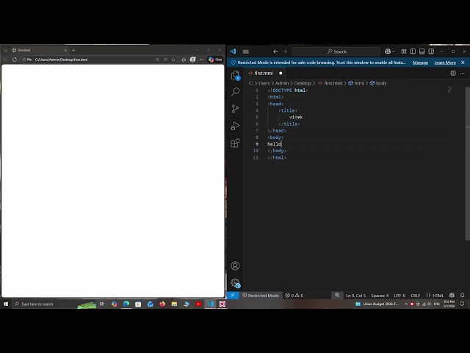470x353 pixels.
Task: Open Edge tab actions chevron menu
Action: pyautogui.click(x=5, y=50)
